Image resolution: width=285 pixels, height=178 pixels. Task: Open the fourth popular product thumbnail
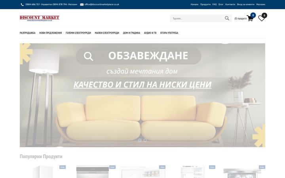pyautogui.click(x=192, y=172)
